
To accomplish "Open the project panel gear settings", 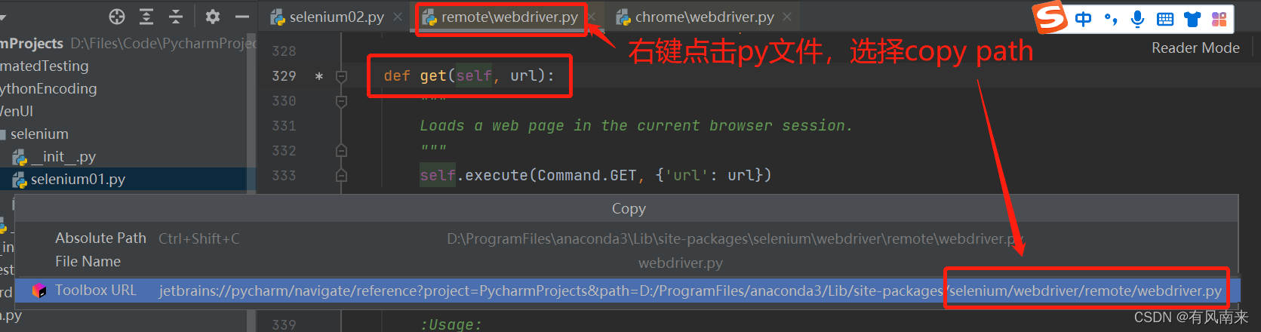I will (x=213, y=17).
